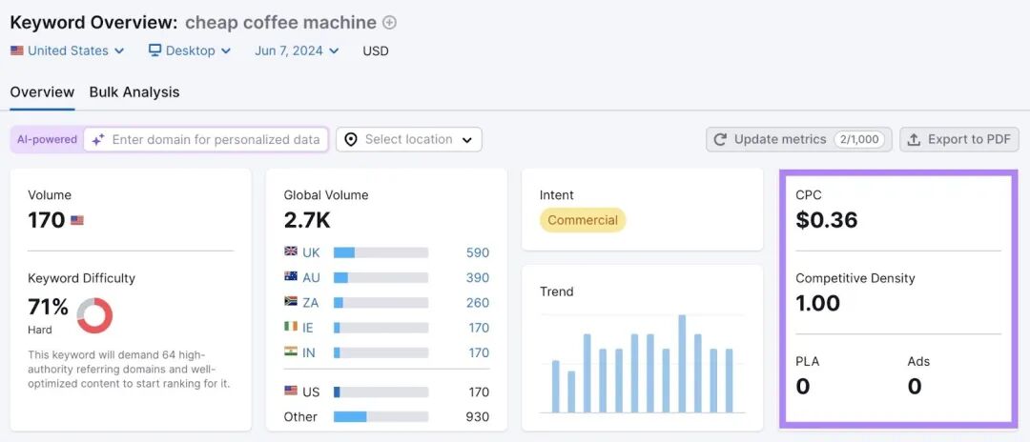Click the upload icon on Export to PDF
1030x442 pixels.
pyautogui.click(x=914, y=140)
